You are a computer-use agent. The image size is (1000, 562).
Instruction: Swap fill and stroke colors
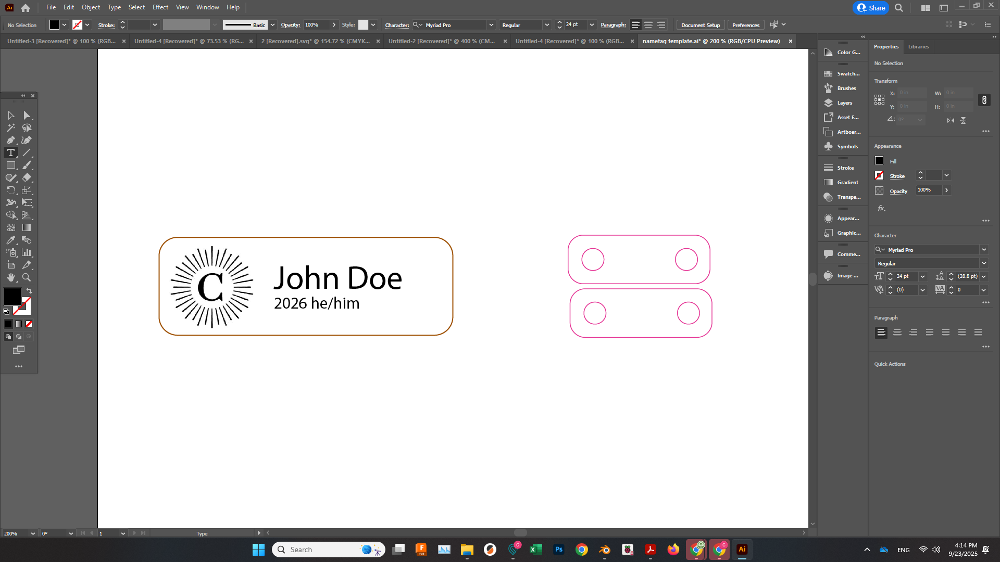29,291
